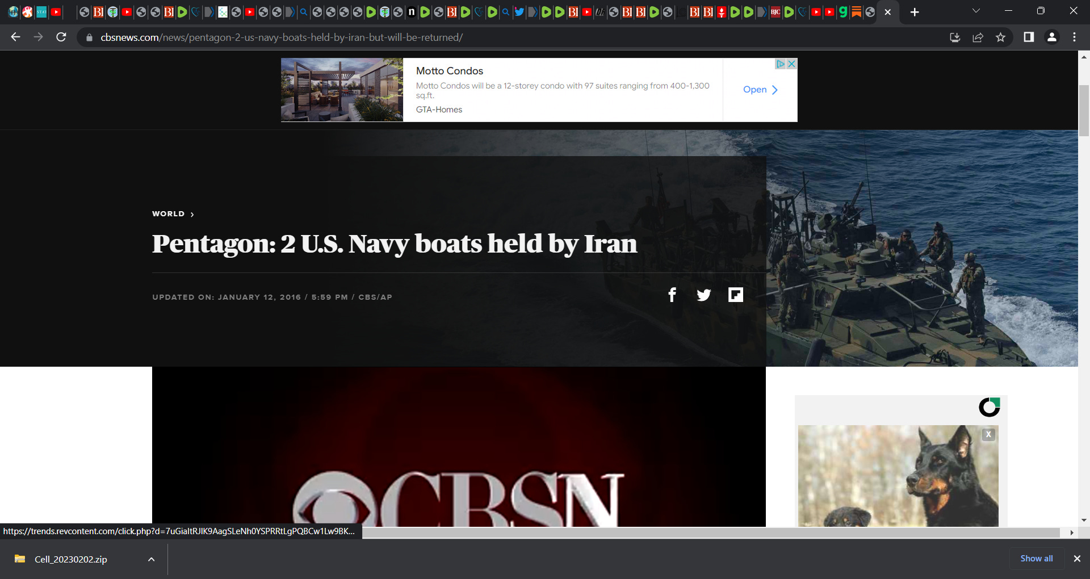This screenshot has width=1090, height=579.
Task: Expand the tab search dropdown
Action: 976,11
